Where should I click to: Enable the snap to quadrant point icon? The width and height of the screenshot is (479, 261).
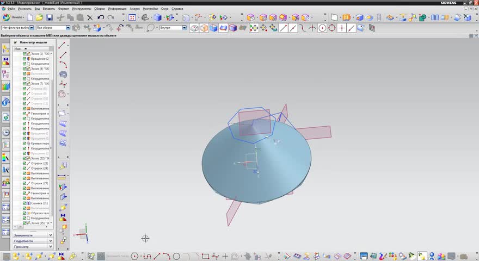coord(331,28)
